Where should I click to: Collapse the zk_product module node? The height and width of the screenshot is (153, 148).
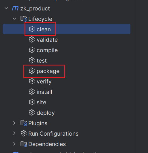[6, 8]
